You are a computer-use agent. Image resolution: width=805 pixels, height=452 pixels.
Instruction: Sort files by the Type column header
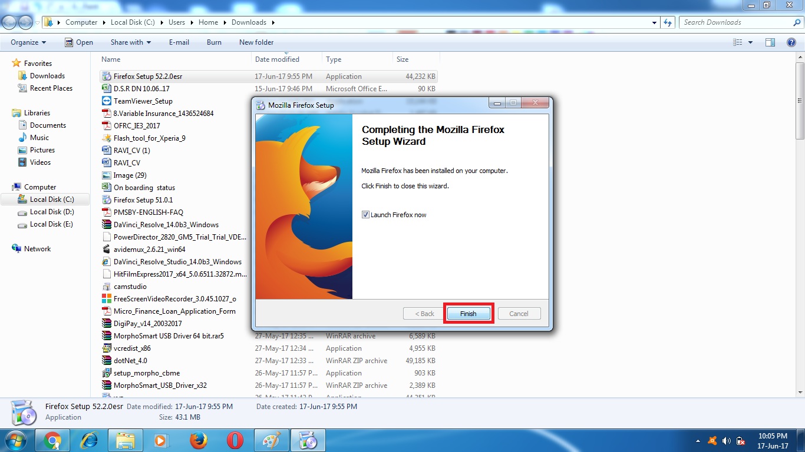358,59
